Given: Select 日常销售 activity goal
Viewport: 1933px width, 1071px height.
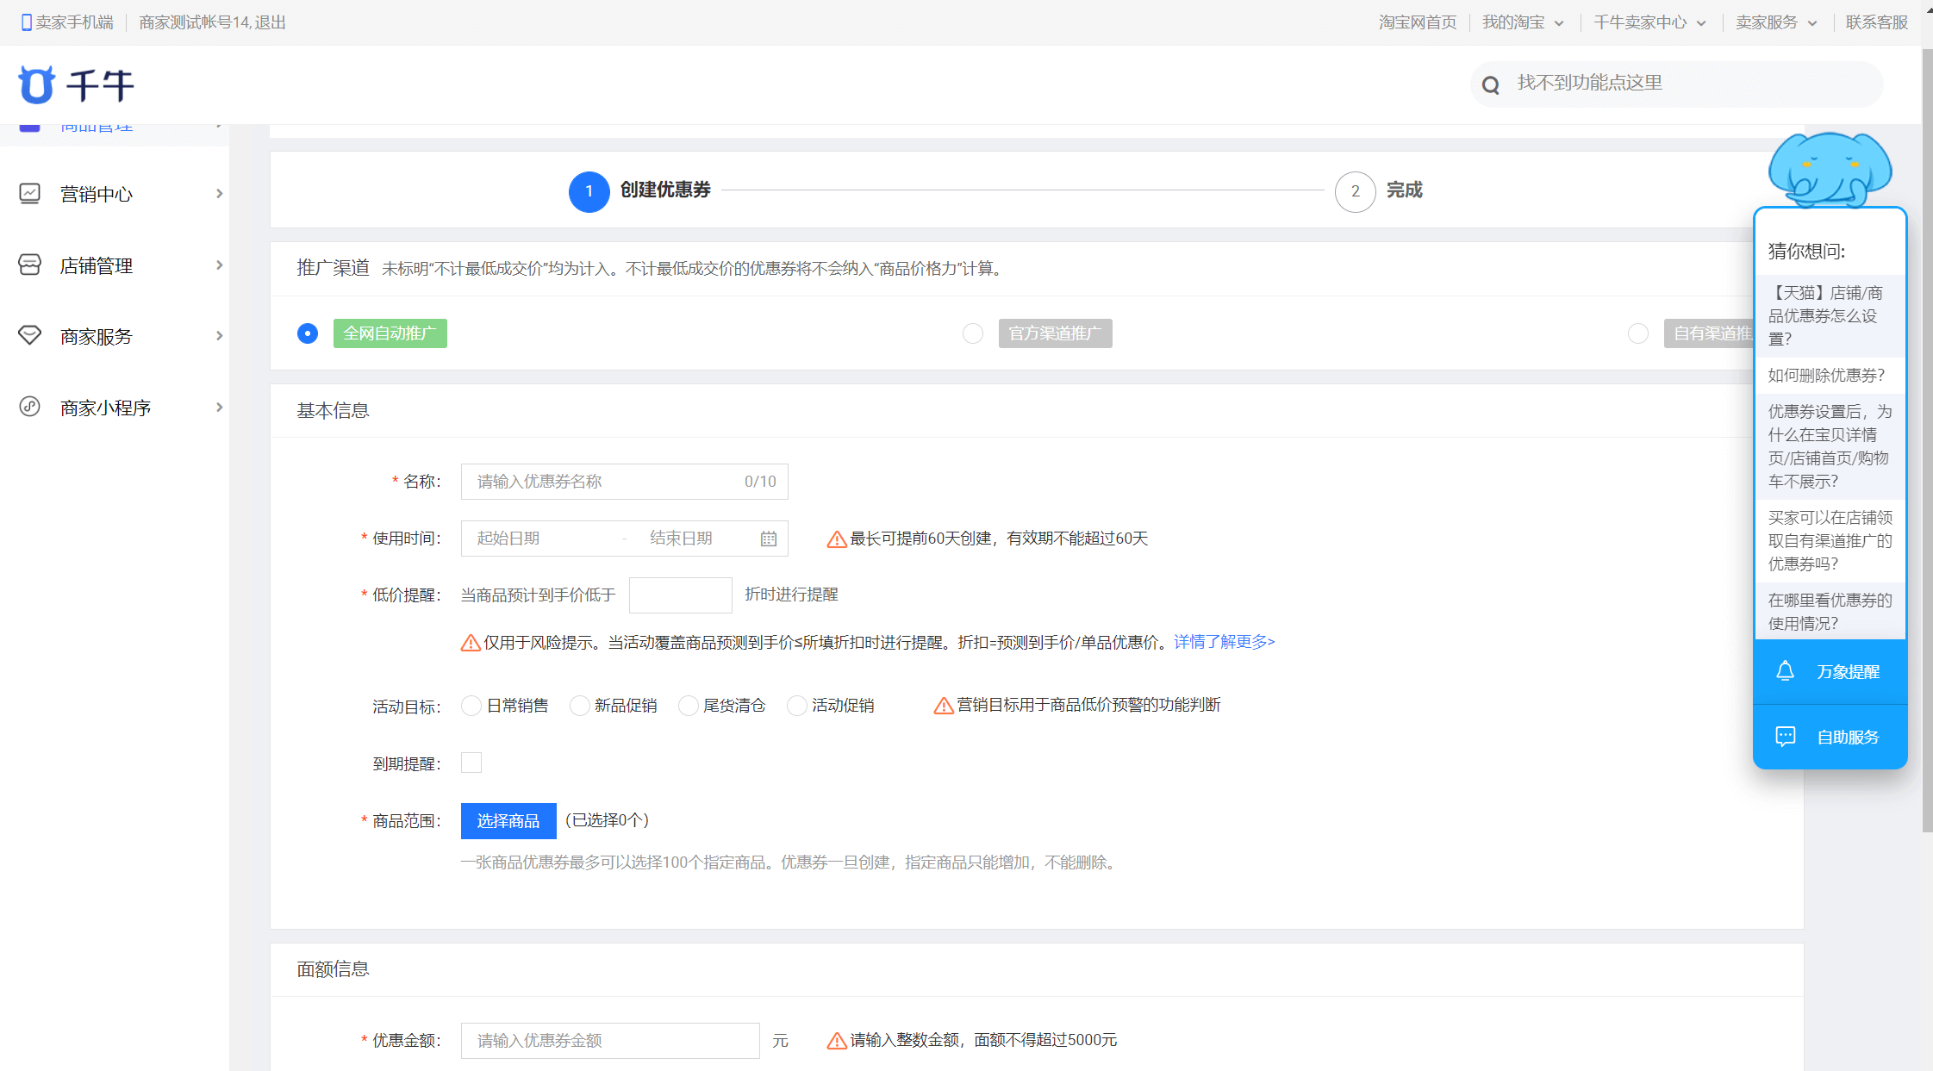Looking at the screenshot, I should click(471, 706).
